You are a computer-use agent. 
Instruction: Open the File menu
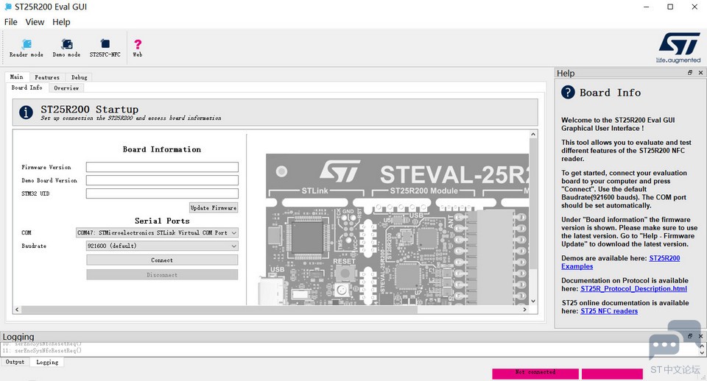11,21
